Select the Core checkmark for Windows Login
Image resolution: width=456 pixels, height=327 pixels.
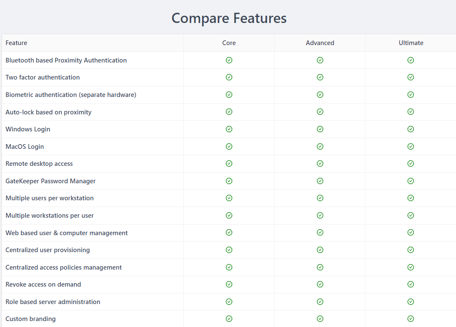point(229,129)
